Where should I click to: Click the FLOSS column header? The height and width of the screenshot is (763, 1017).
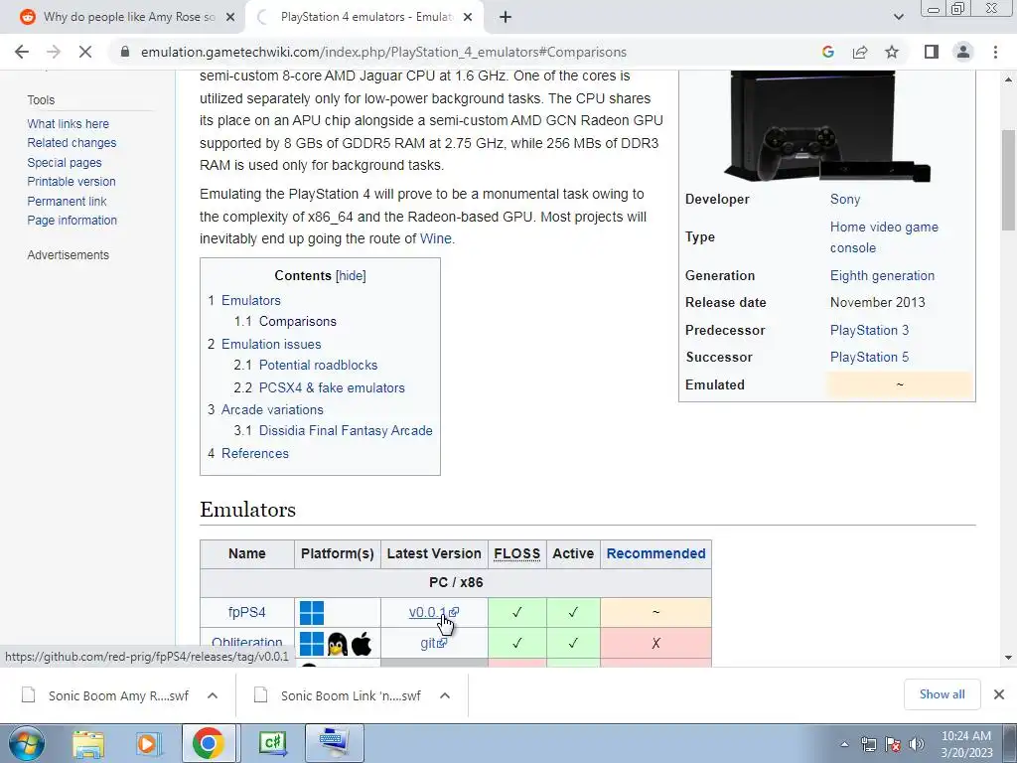pos(516,553)
